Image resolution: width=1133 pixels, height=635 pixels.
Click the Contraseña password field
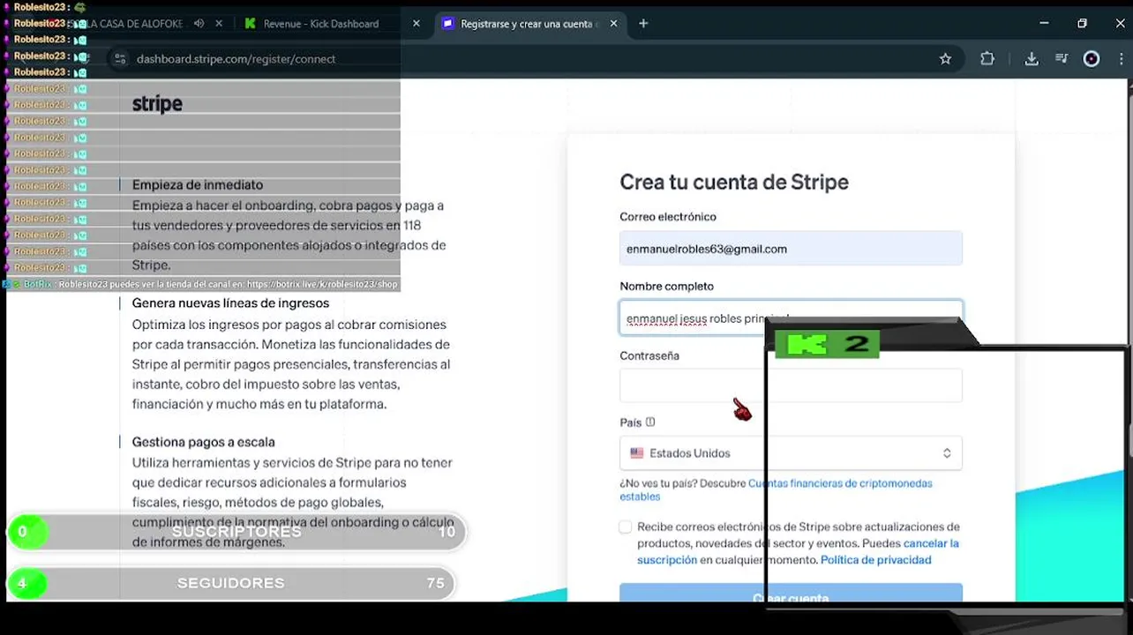pos(791,385)
